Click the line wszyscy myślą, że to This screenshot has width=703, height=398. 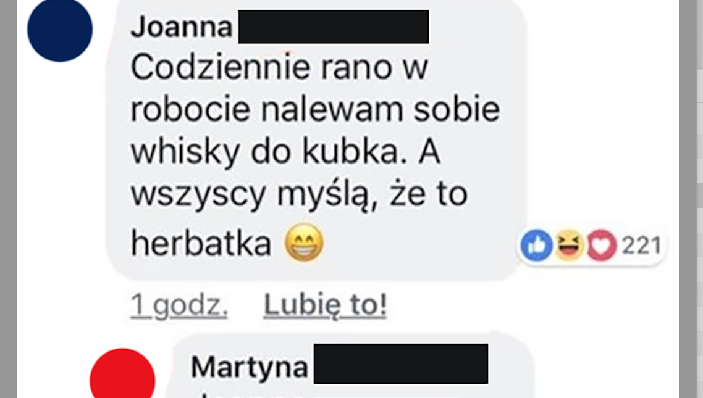coord(299,195)
